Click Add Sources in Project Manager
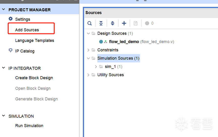218x137 pixels. pos(27,30)
